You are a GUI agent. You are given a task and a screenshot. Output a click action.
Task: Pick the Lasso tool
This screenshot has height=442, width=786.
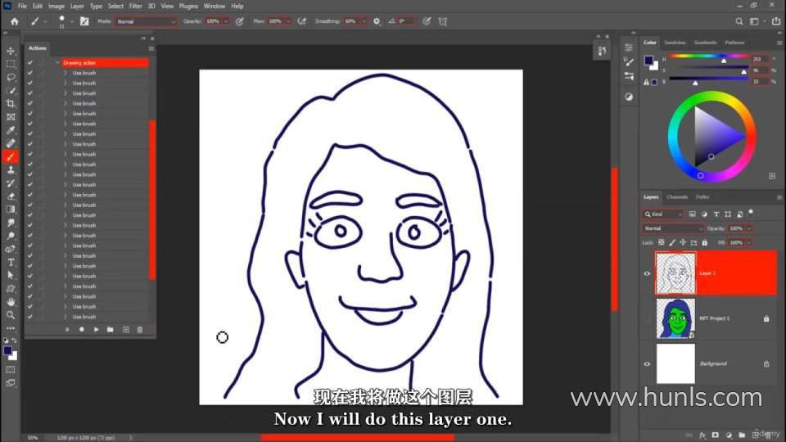pos(11,77)
